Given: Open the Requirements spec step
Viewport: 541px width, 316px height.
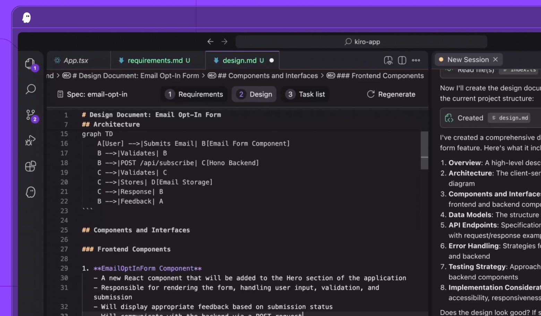Looking at the screenshot, I should tap(194, 94).
